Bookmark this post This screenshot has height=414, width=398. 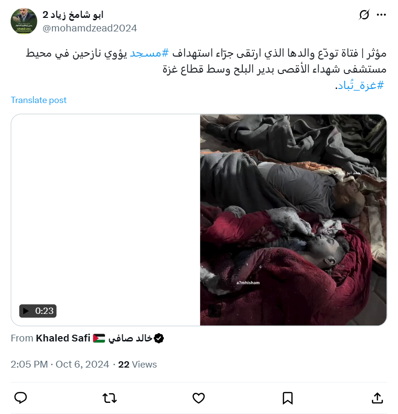click(x=288, y=398)
